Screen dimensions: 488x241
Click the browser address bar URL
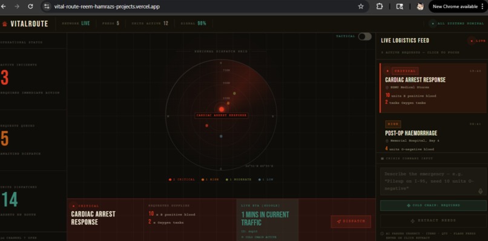tap(107, 6)
